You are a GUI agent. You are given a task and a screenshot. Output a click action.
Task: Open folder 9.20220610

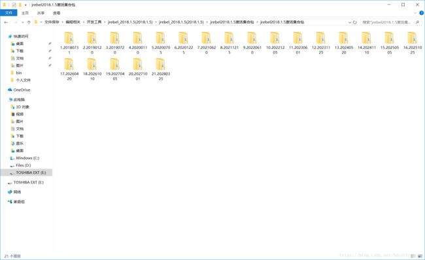(252, 43)
